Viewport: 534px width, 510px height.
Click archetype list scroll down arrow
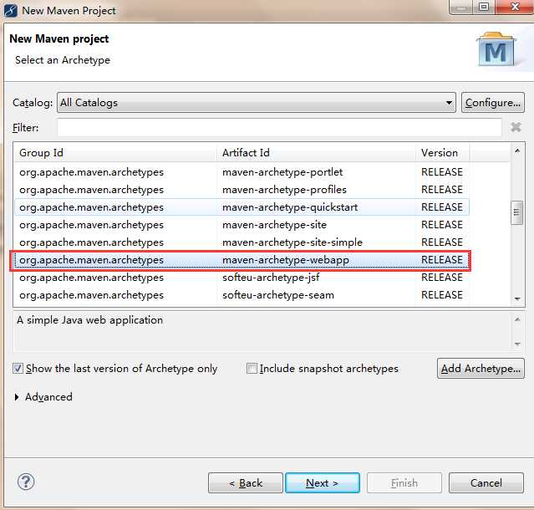coord(517,298)
